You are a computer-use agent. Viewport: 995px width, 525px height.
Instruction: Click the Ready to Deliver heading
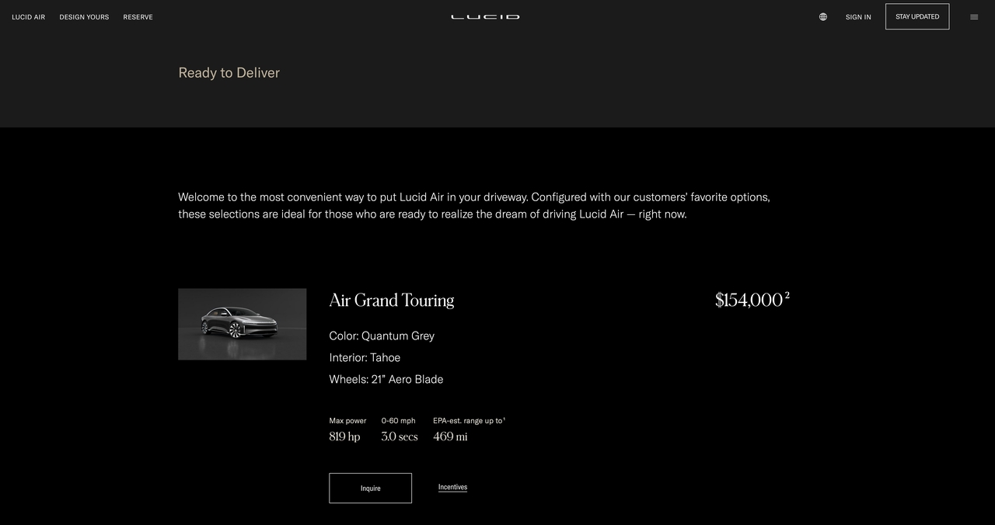(229, 72)
